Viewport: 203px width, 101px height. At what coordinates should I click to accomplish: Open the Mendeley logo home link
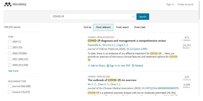point(15,4)
